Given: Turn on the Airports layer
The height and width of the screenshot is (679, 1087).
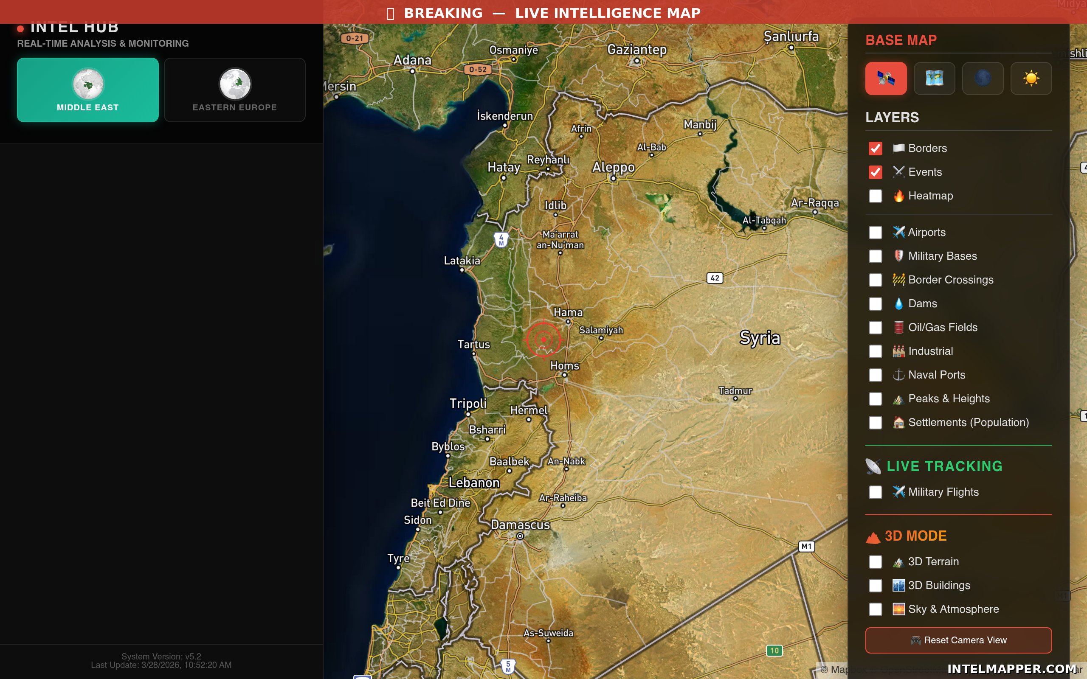Looking at the screenshot, I should tap(875, 233).
